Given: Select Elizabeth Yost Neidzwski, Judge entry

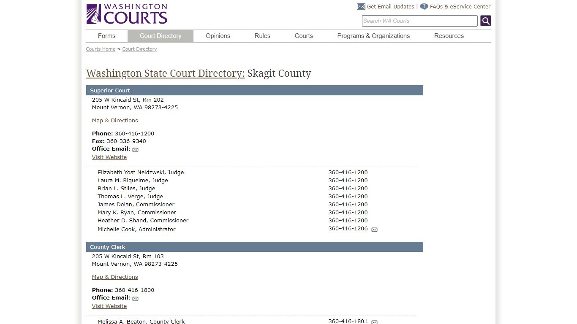Looking at the screenshot, I should coord(141,173).
